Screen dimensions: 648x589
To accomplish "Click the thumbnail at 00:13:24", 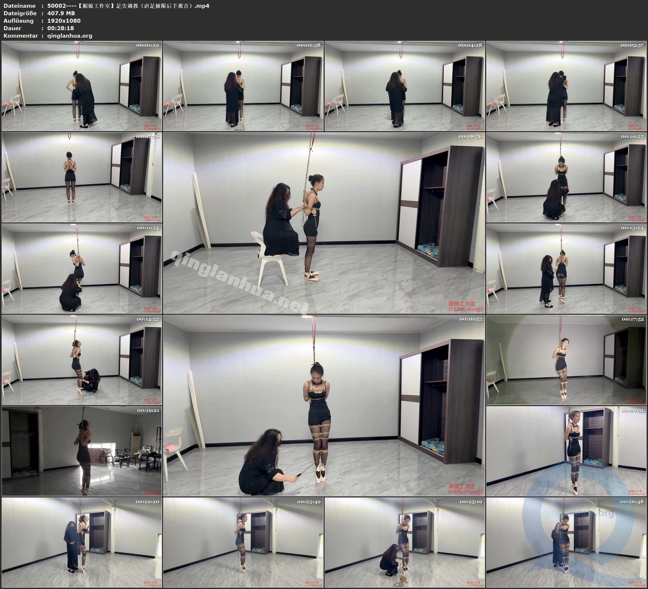I will (x=566, y=268).
